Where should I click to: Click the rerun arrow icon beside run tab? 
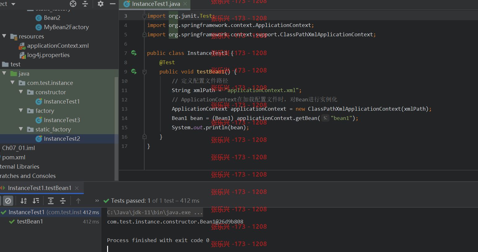pyautogui.click(x=2, y=188)
